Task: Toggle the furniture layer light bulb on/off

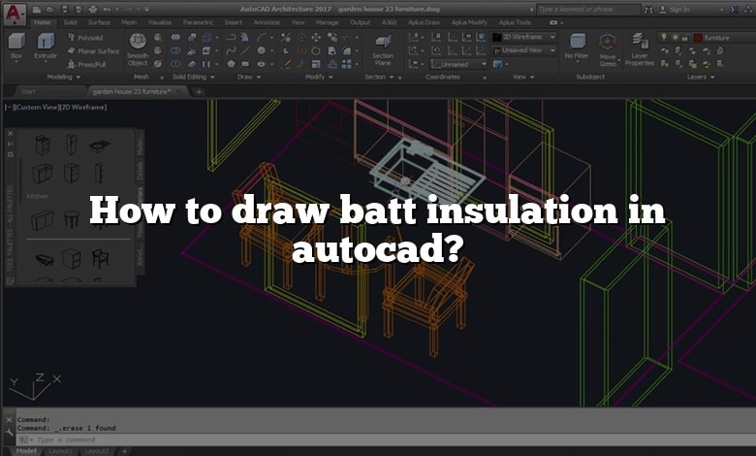Action: click(x=663, y=37)
